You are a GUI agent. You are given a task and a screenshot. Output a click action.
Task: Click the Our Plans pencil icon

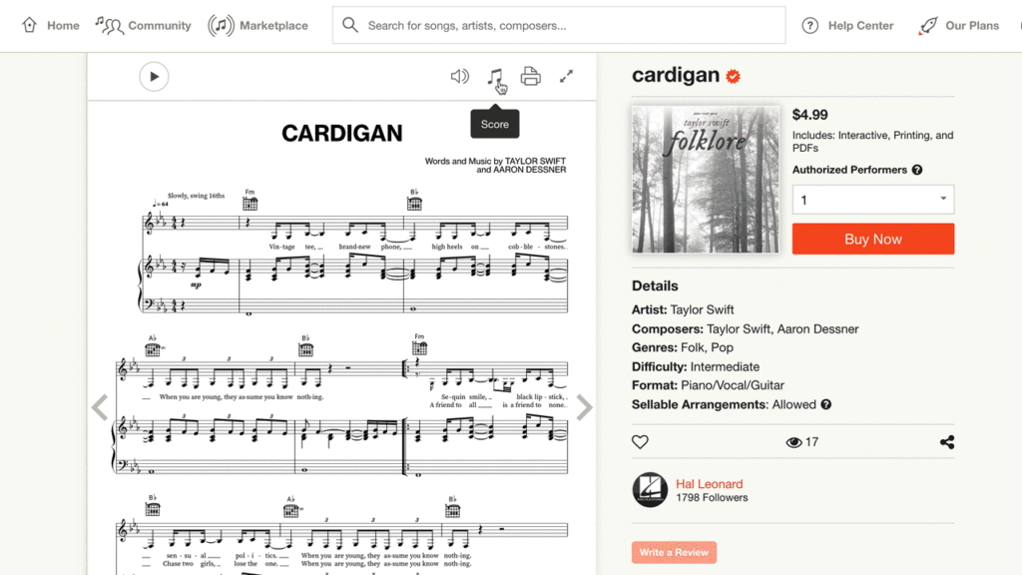[928, 23]
